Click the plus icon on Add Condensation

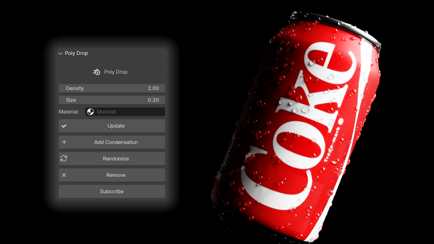click(x=64, y=142)
